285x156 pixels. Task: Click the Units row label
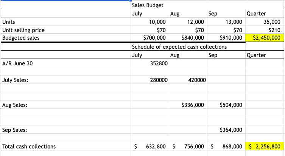(9, 22)
